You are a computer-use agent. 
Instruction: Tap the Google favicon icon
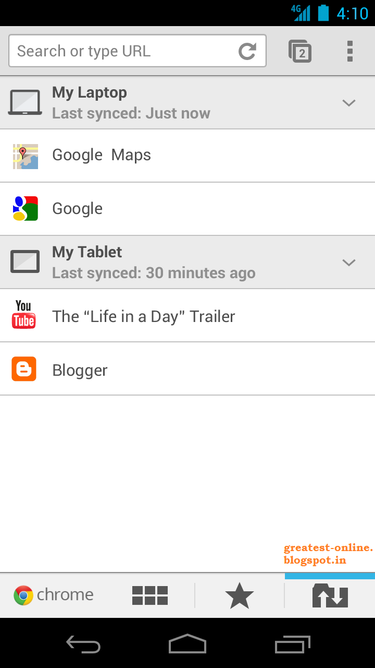point(25,209)
